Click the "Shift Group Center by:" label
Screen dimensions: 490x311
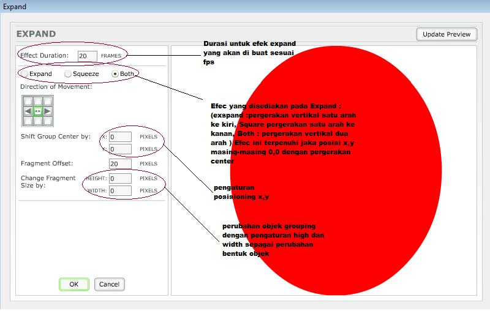tap(56, 137)
